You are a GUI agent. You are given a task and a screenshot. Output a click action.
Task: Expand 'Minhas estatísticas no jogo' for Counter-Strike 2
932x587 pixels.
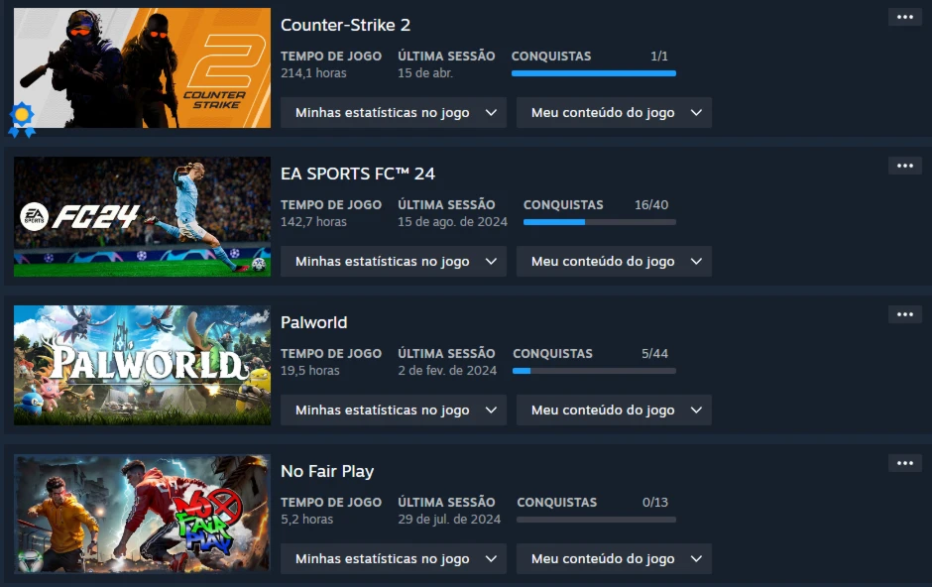point(394,112)
